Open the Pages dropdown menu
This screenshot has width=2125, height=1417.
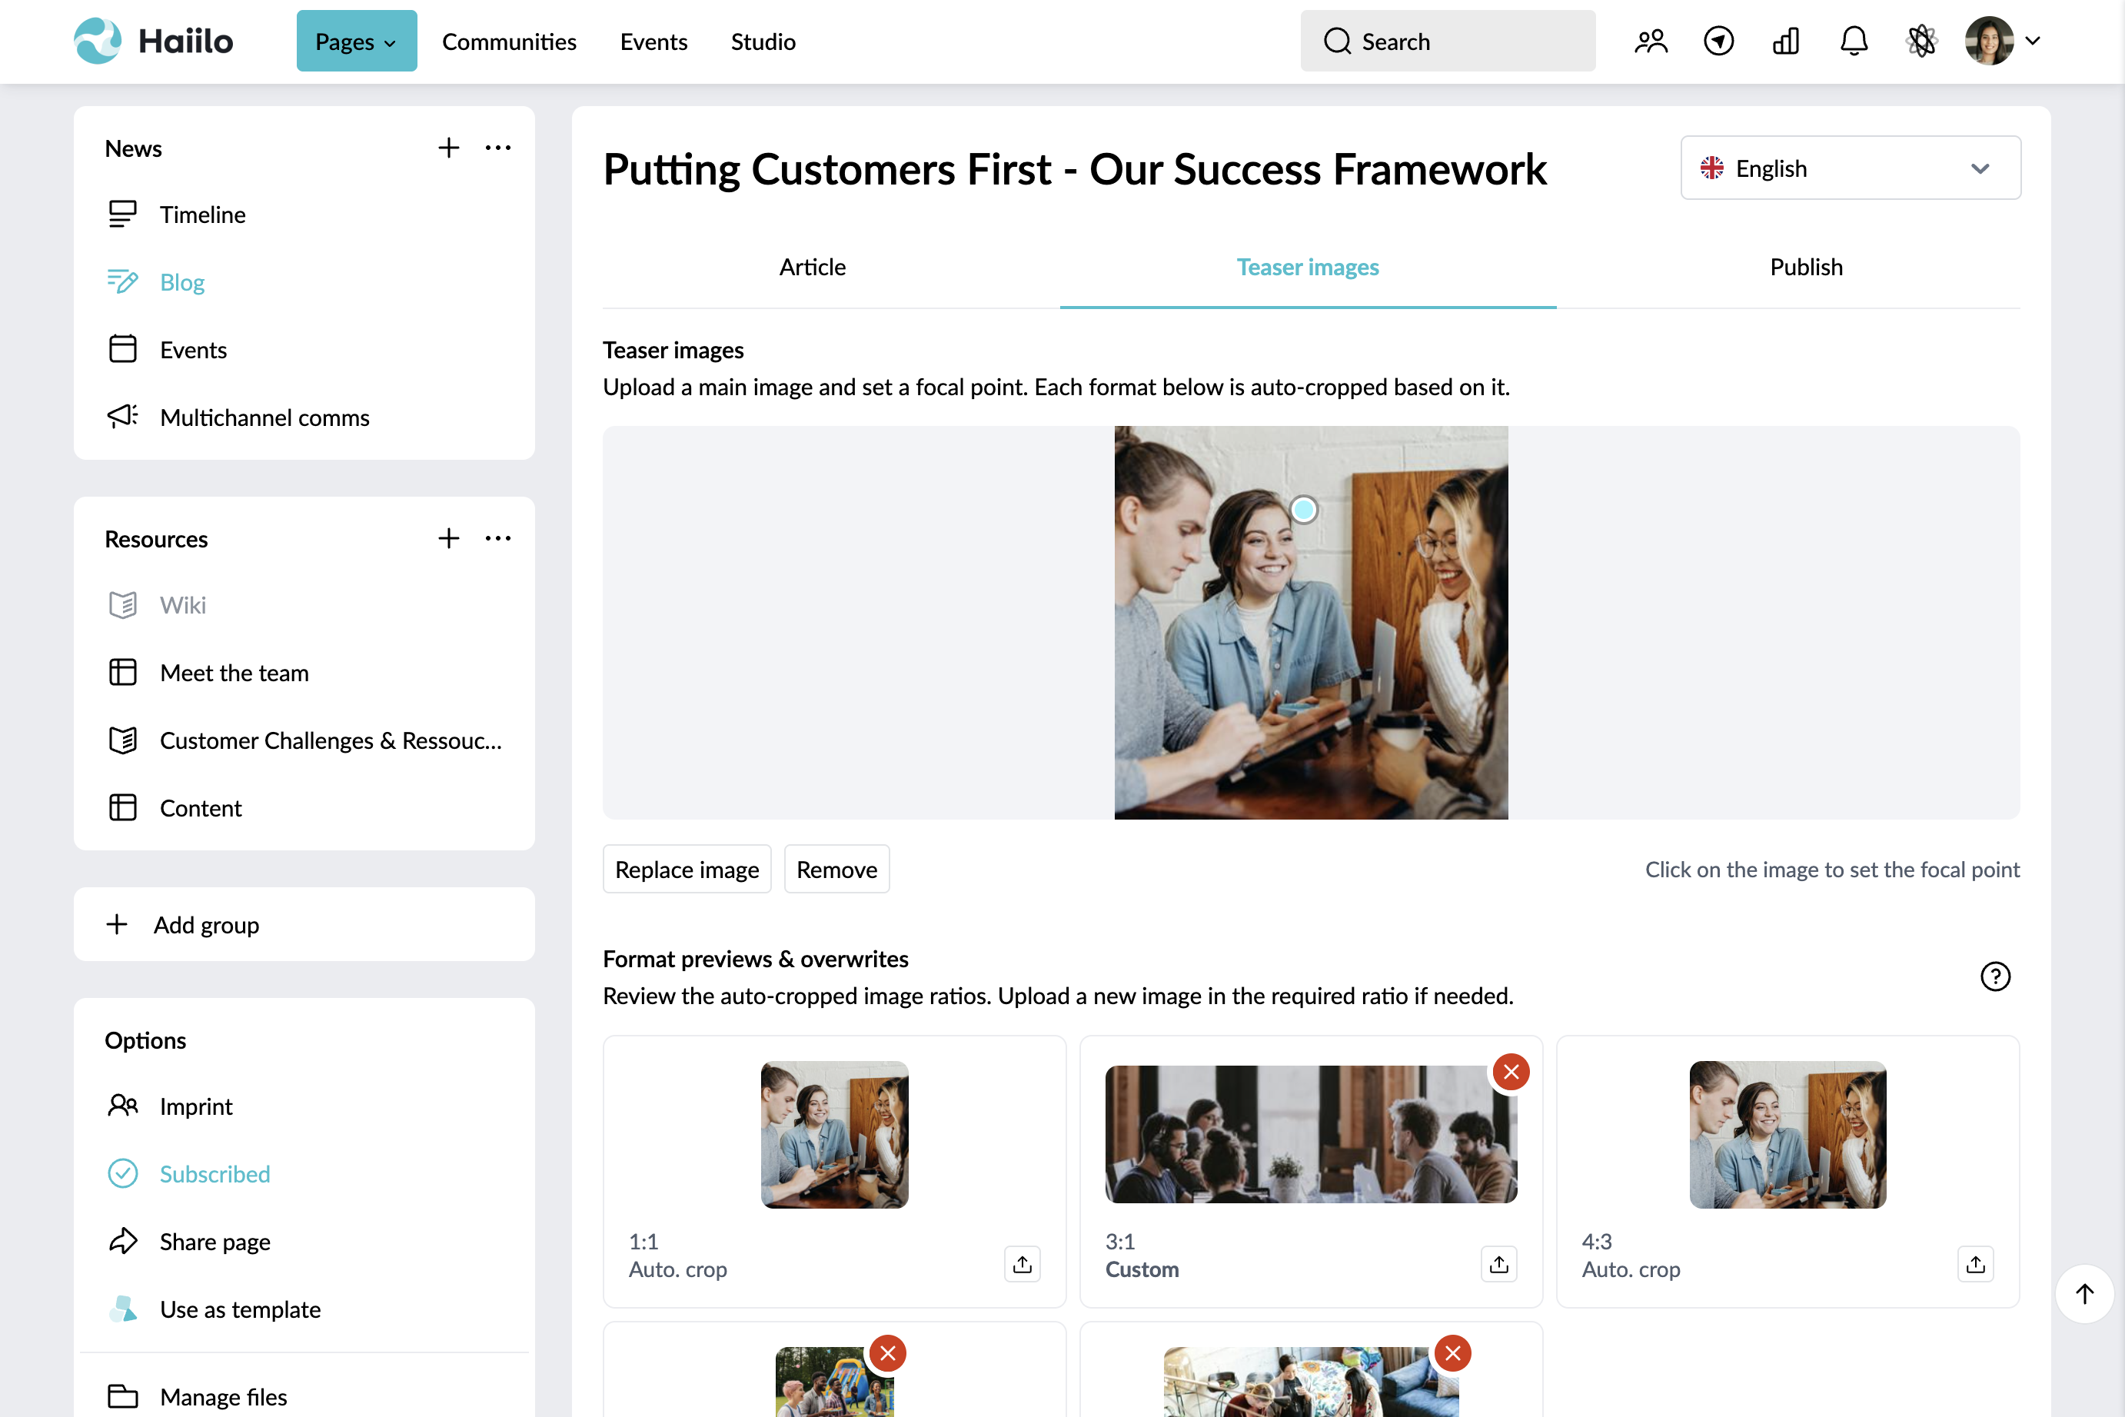pyautogui.click(x=357, y=41)
